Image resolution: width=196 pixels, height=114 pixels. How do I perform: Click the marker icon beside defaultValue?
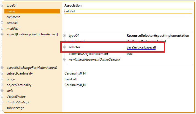point(2,96)
